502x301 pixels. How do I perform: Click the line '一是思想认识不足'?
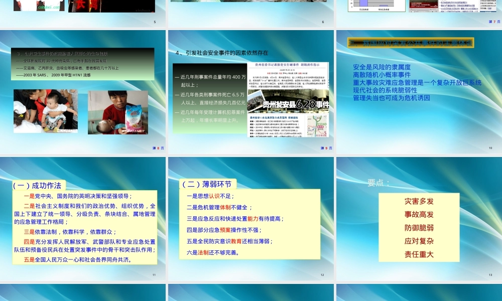tap(210, 196)
